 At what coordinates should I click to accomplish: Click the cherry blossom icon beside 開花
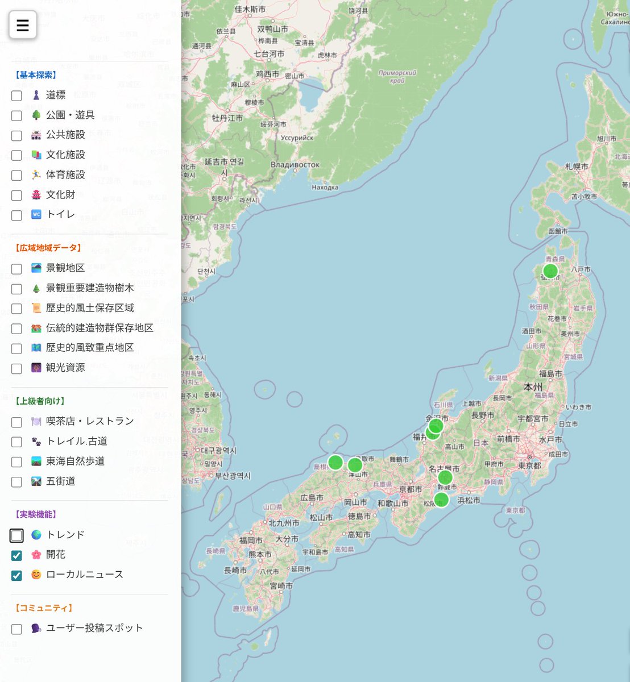36,554
